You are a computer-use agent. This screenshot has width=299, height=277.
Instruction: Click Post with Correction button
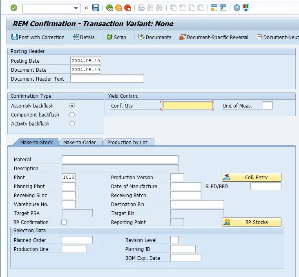[x=38, y=37]
